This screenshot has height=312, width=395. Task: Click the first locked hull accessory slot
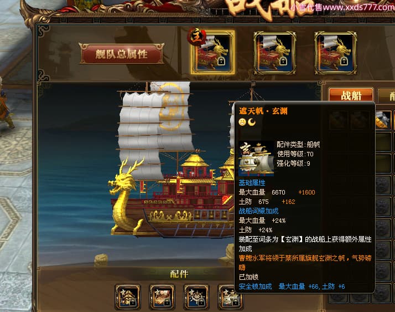pos(127,297)
